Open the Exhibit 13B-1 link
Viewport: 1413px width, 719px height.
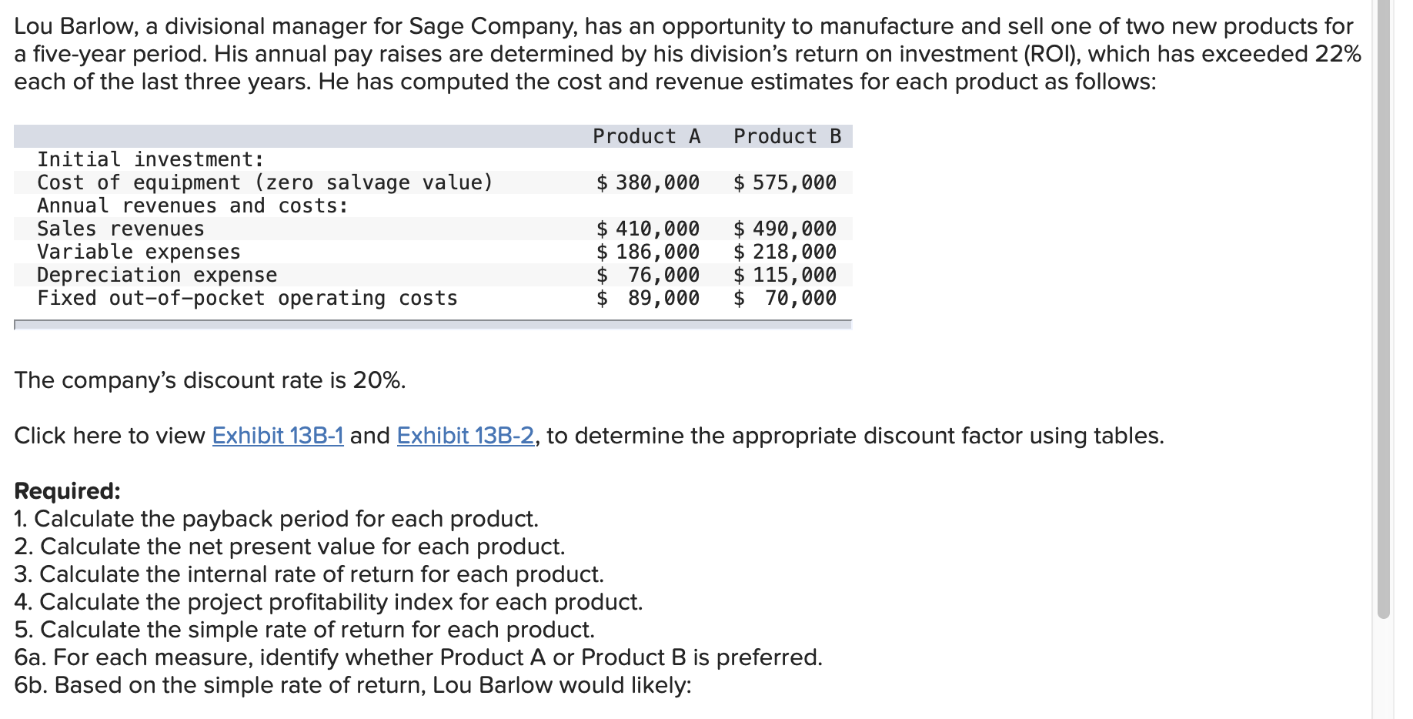click(x=278, y=436)
